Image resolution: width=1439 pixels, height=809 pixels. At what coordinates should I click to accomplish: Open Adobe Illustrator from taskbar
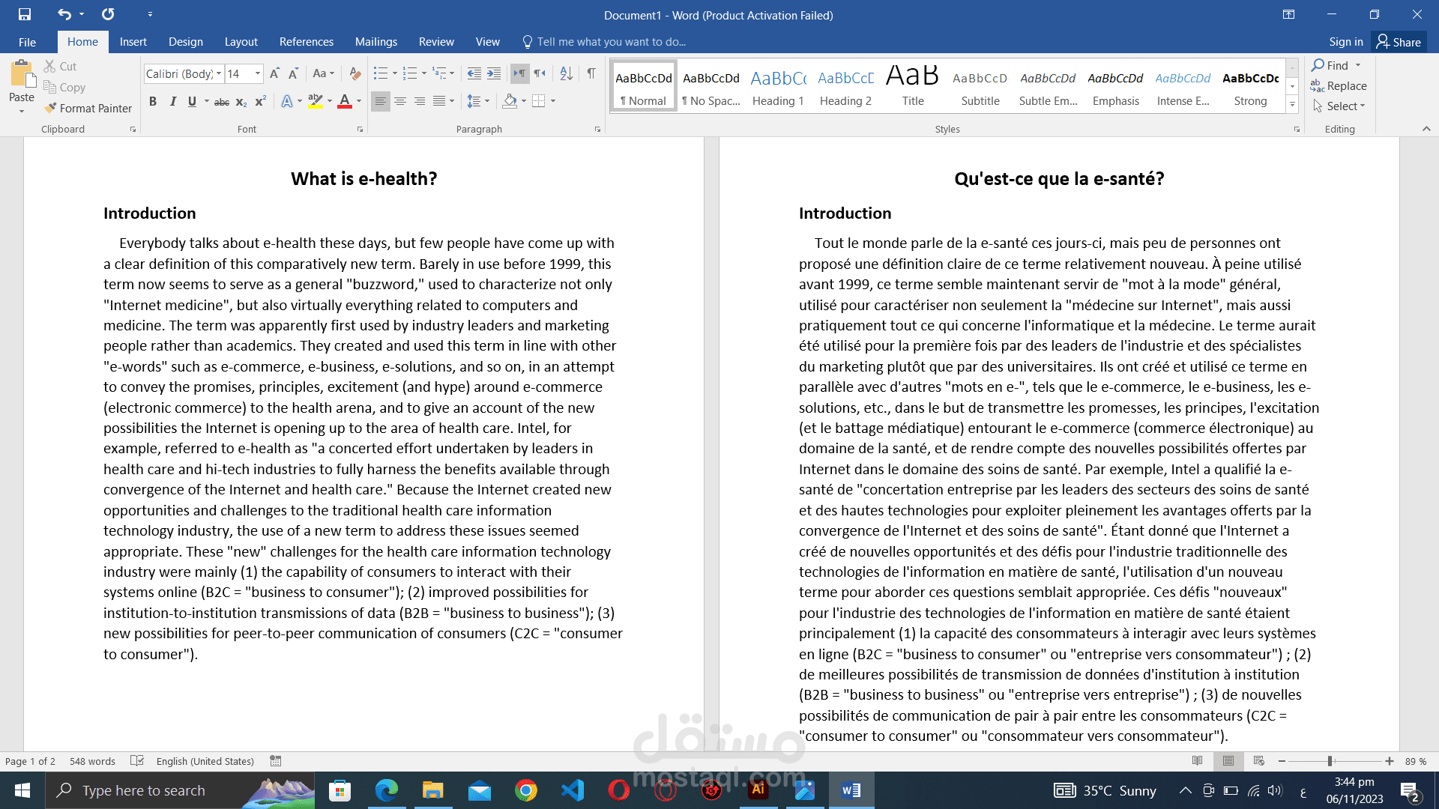click(758, 790)
